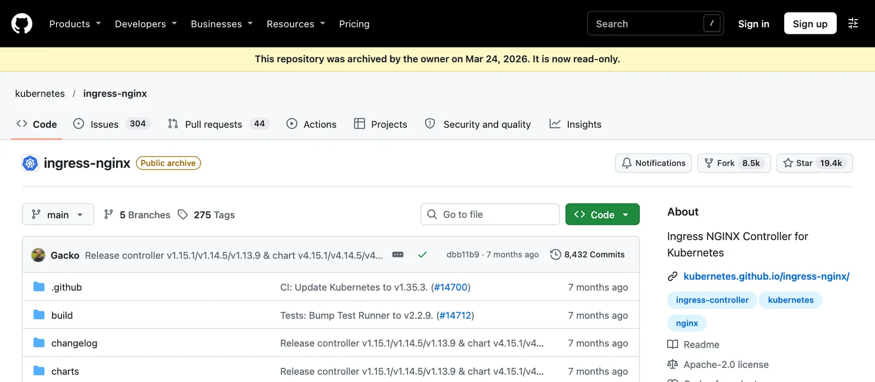Open the appearance settings sliders icon

tap(853, 23)
